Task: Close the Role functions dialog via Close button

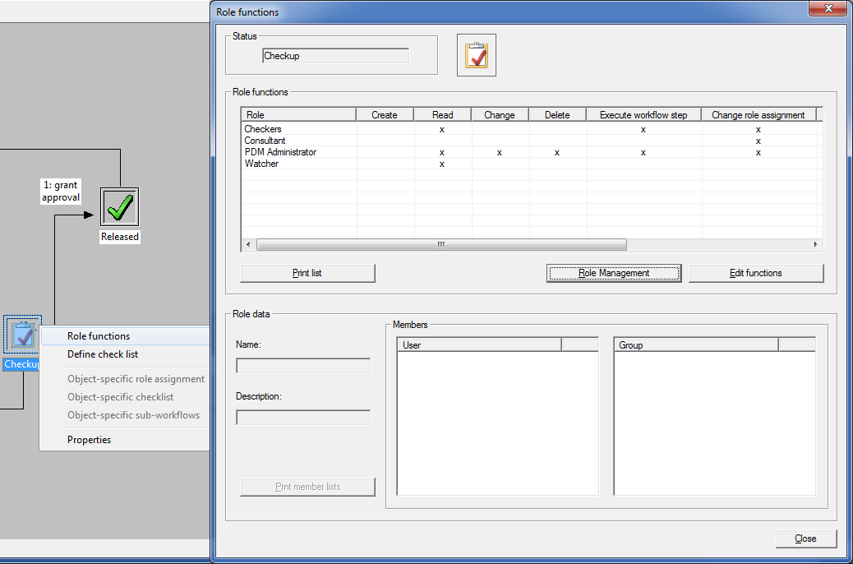Action: coord(805,539)
